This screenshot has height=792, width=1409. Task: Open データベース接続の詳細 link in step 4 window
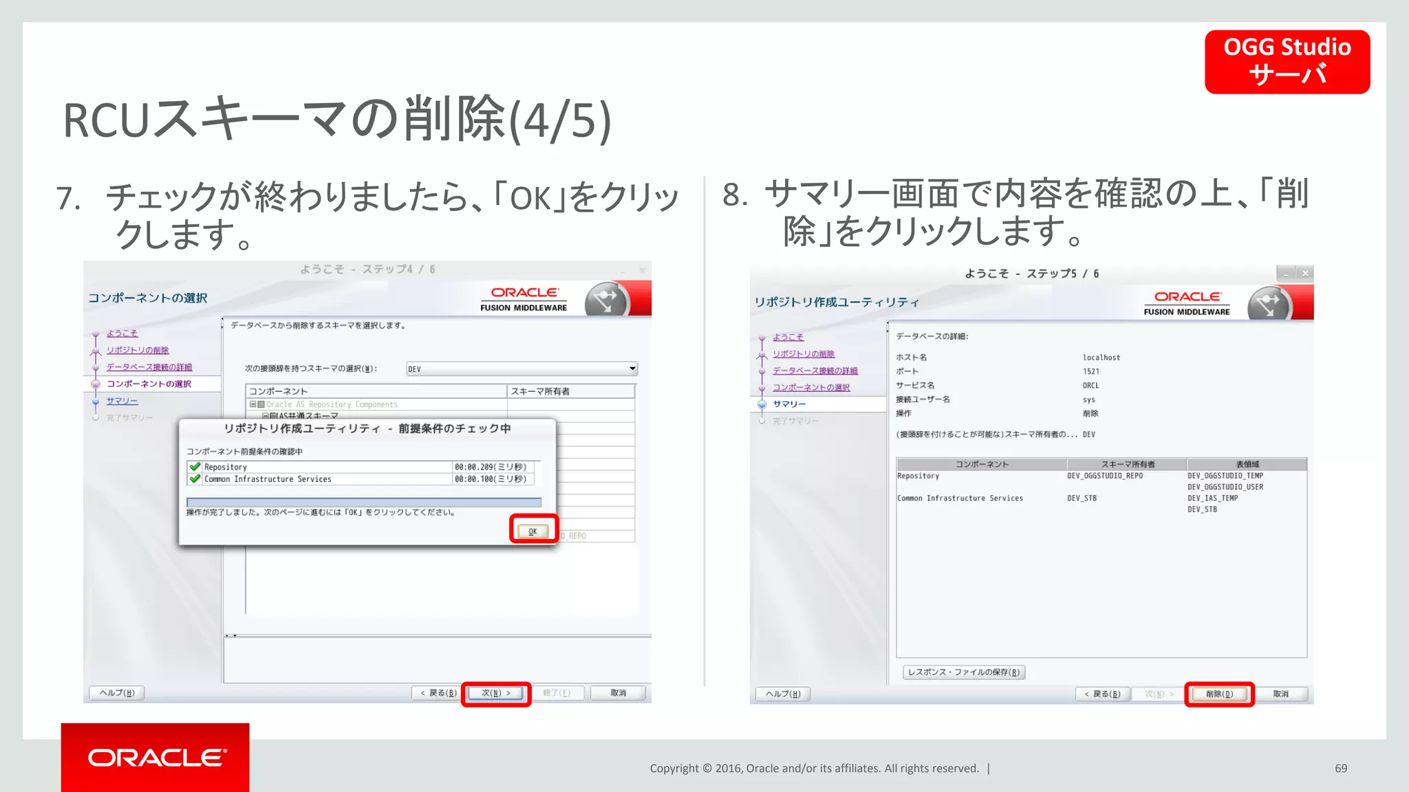pyautogui.click(x=149, y=367)
